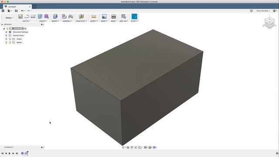
Task: Expand the Bodies folder
Action: (x=7, y=43)
